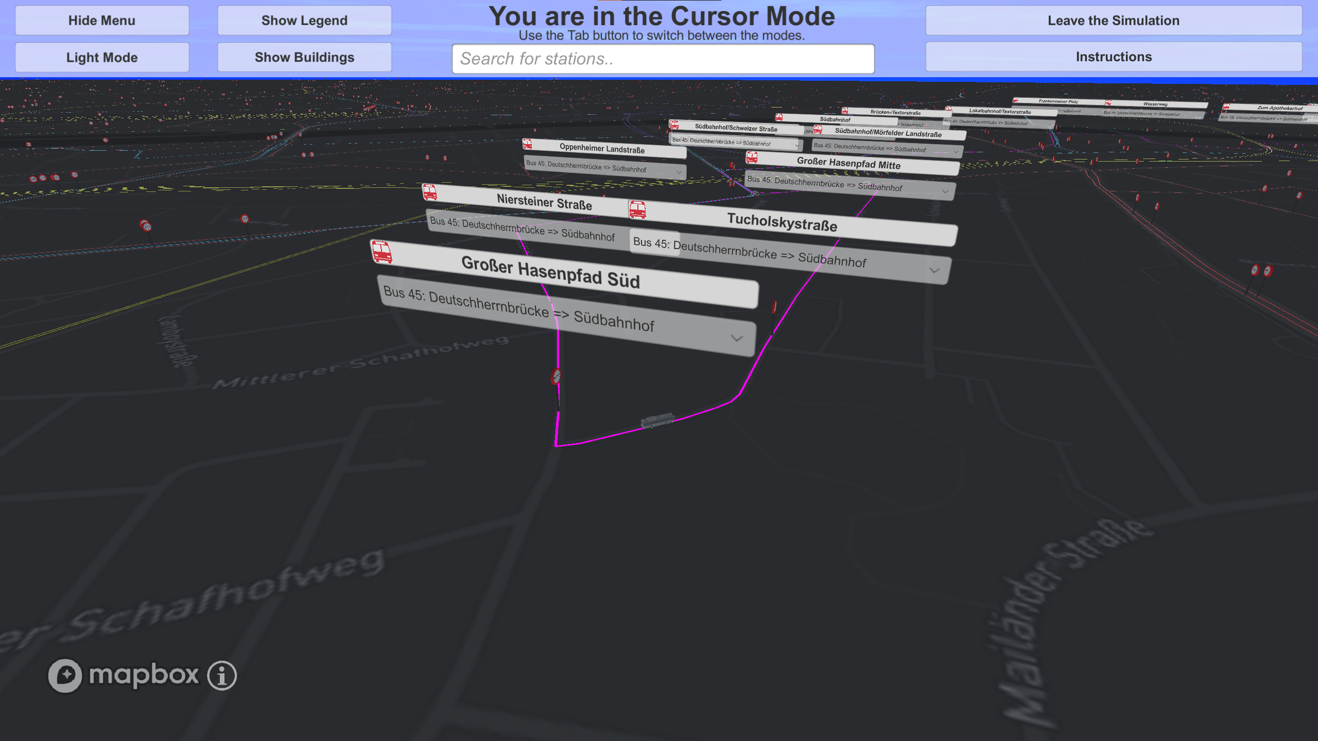Click the bus icon at Südbahnhof/Mörfelder Landstraße
This screenshot has height=741, width=1318.
point(818,130)
